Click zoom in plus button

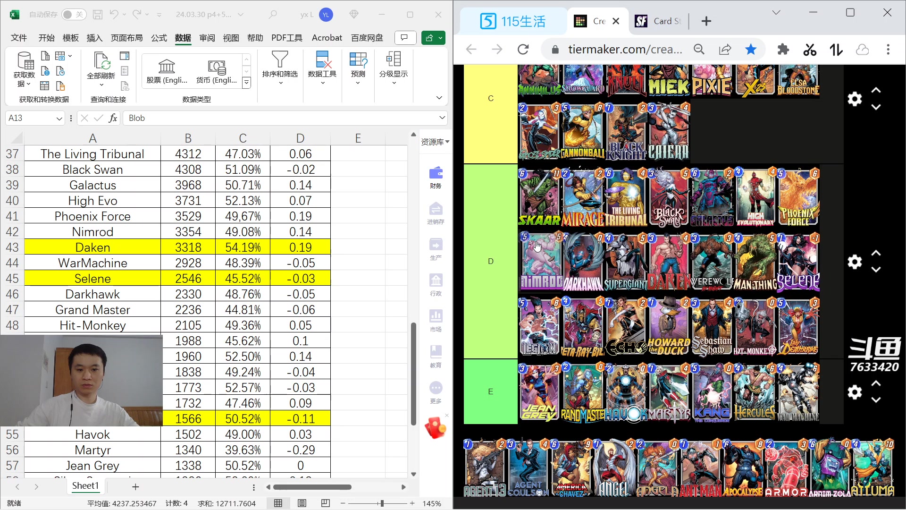click(x=412, y=503)
